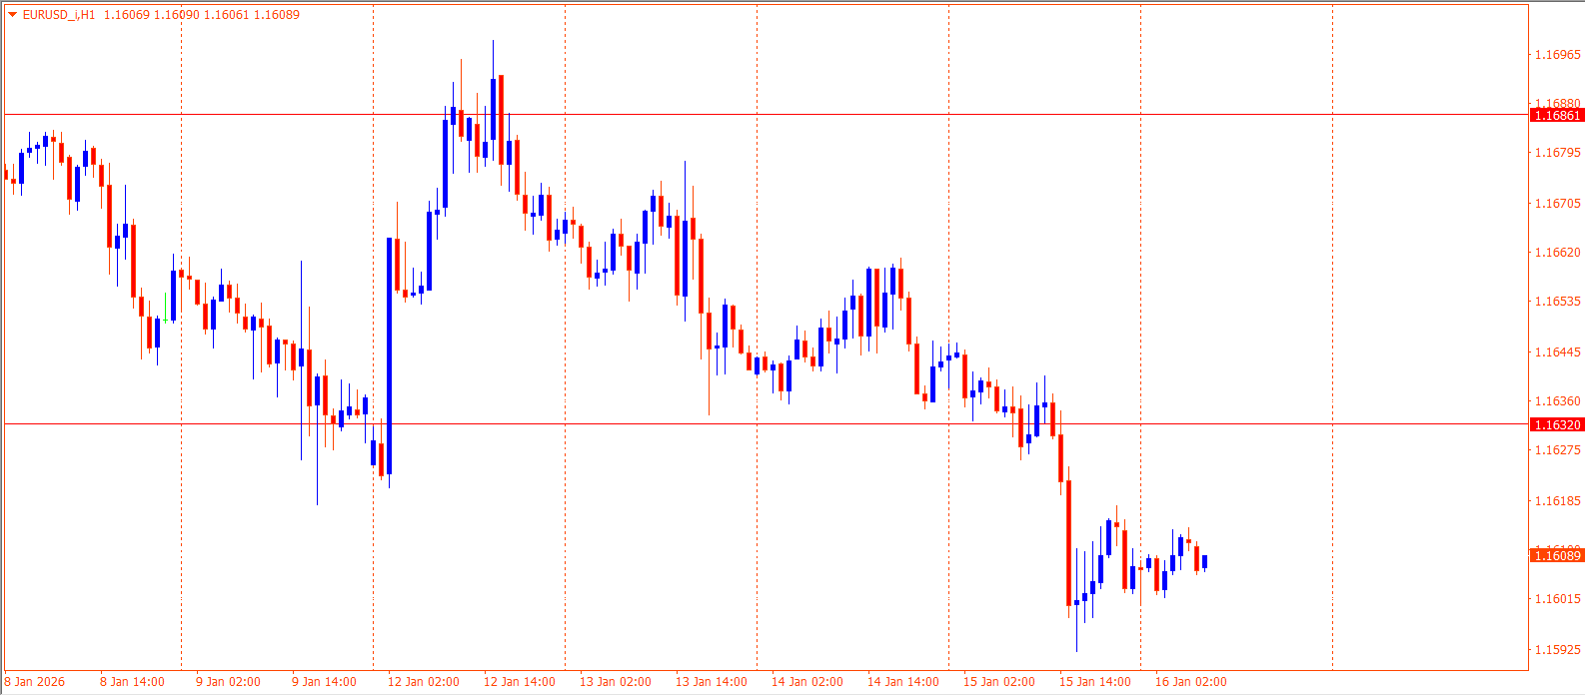Click the last blue candle at current price
The height and width of the screenshot is (696, 1585).
(1205, 562)
